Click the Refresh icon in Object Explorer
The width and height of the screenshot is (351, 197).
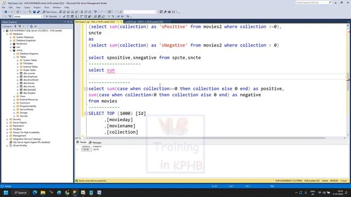(x=31, y=26)
